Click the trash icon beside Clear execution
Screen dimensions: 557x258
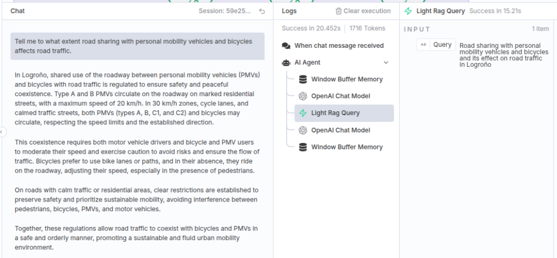coord(338,11)
